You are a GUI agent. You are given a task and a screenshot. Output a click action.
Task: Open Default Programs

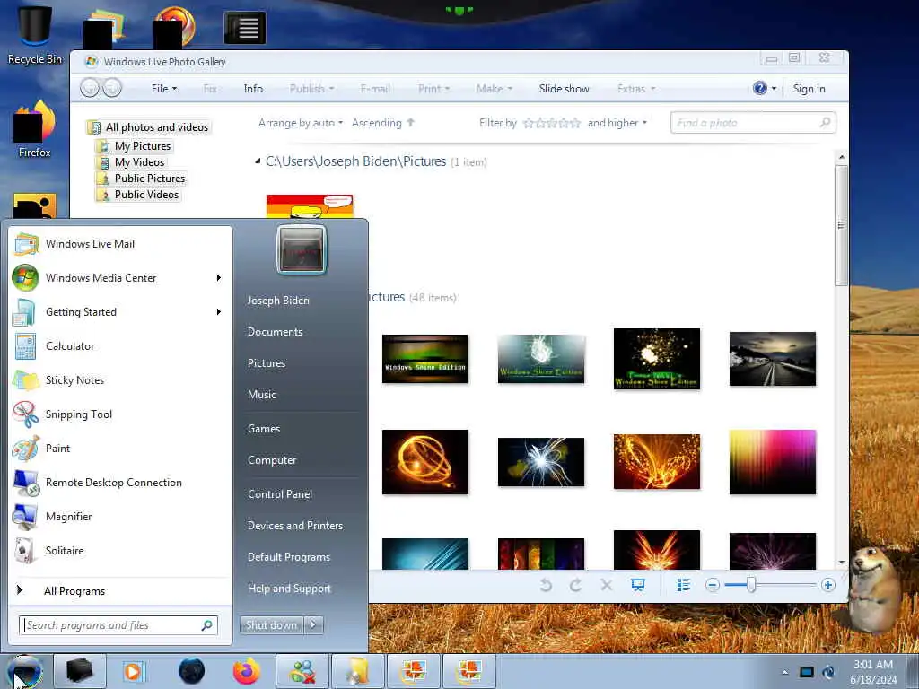point(288,556)
